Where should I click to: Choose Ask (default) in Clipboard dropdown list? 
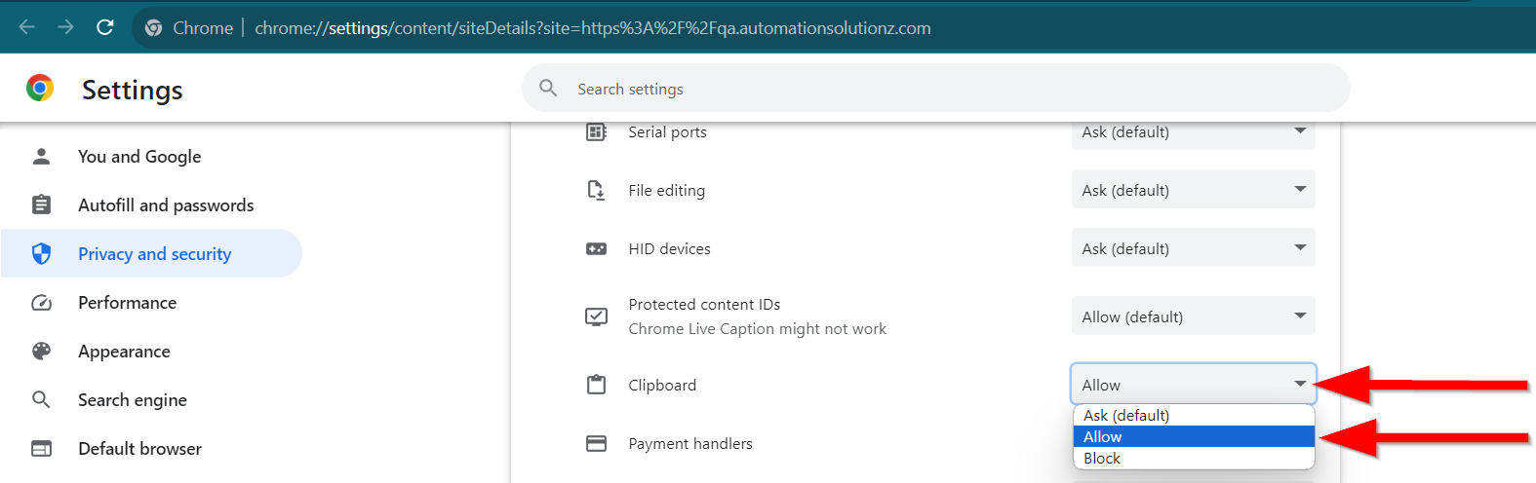[x=1126, y=416]
